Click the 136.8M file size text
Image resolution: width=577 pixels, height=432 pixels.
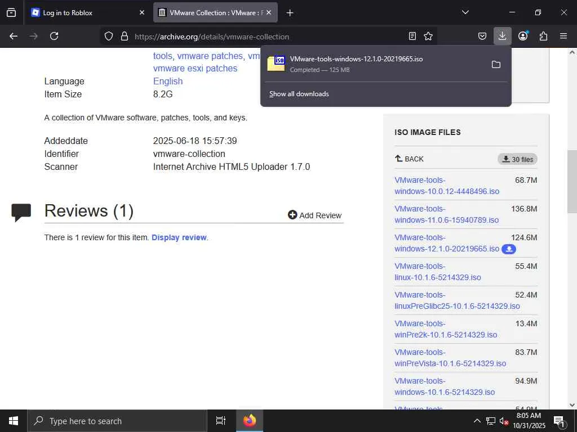pos(524,209)
